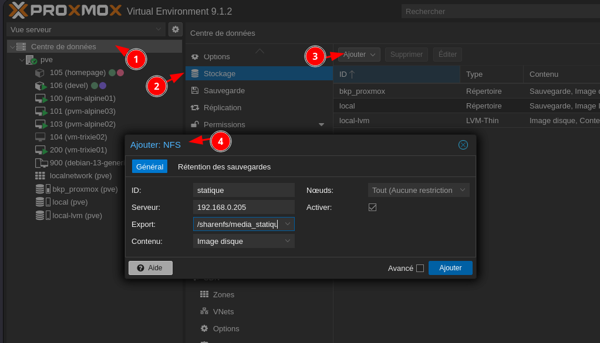Click the ID text field containing statique
This screenshot has height=343, width=600.
pyautogui.click(x=243, y=190)
